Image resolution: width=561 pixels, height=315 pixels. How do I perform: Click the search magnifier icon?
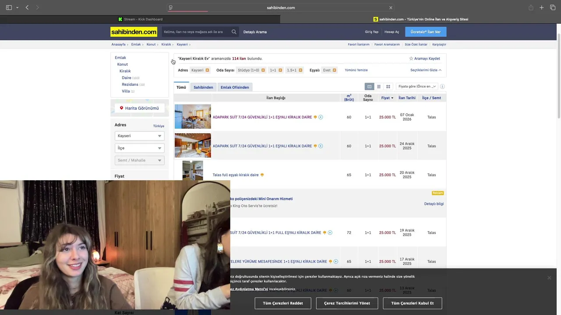(x=234, y=32)
